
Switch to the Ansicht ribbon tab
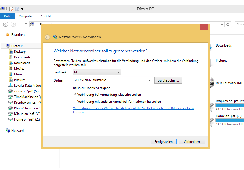(46, 16)
